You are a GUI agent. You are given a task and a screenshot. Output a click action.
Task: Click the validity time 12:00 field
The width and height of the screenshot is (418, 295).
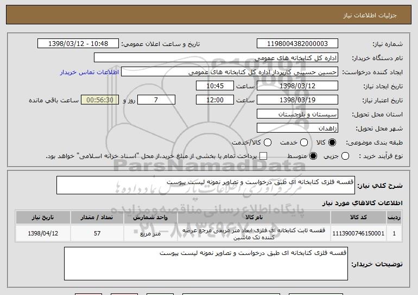(215, 100)
